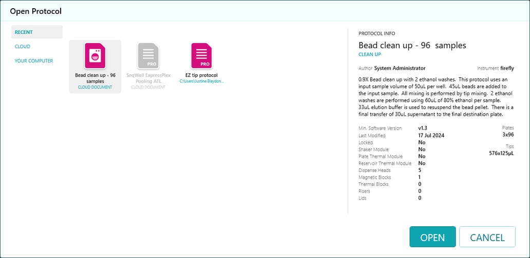Click the 'Plate Thermal Module' label
Screen dimensions: 530x258
381,156
